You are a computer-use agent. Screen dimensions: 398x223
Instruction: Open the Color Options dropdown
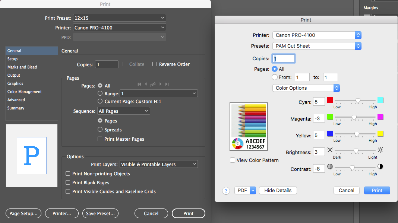click(306, 88)
